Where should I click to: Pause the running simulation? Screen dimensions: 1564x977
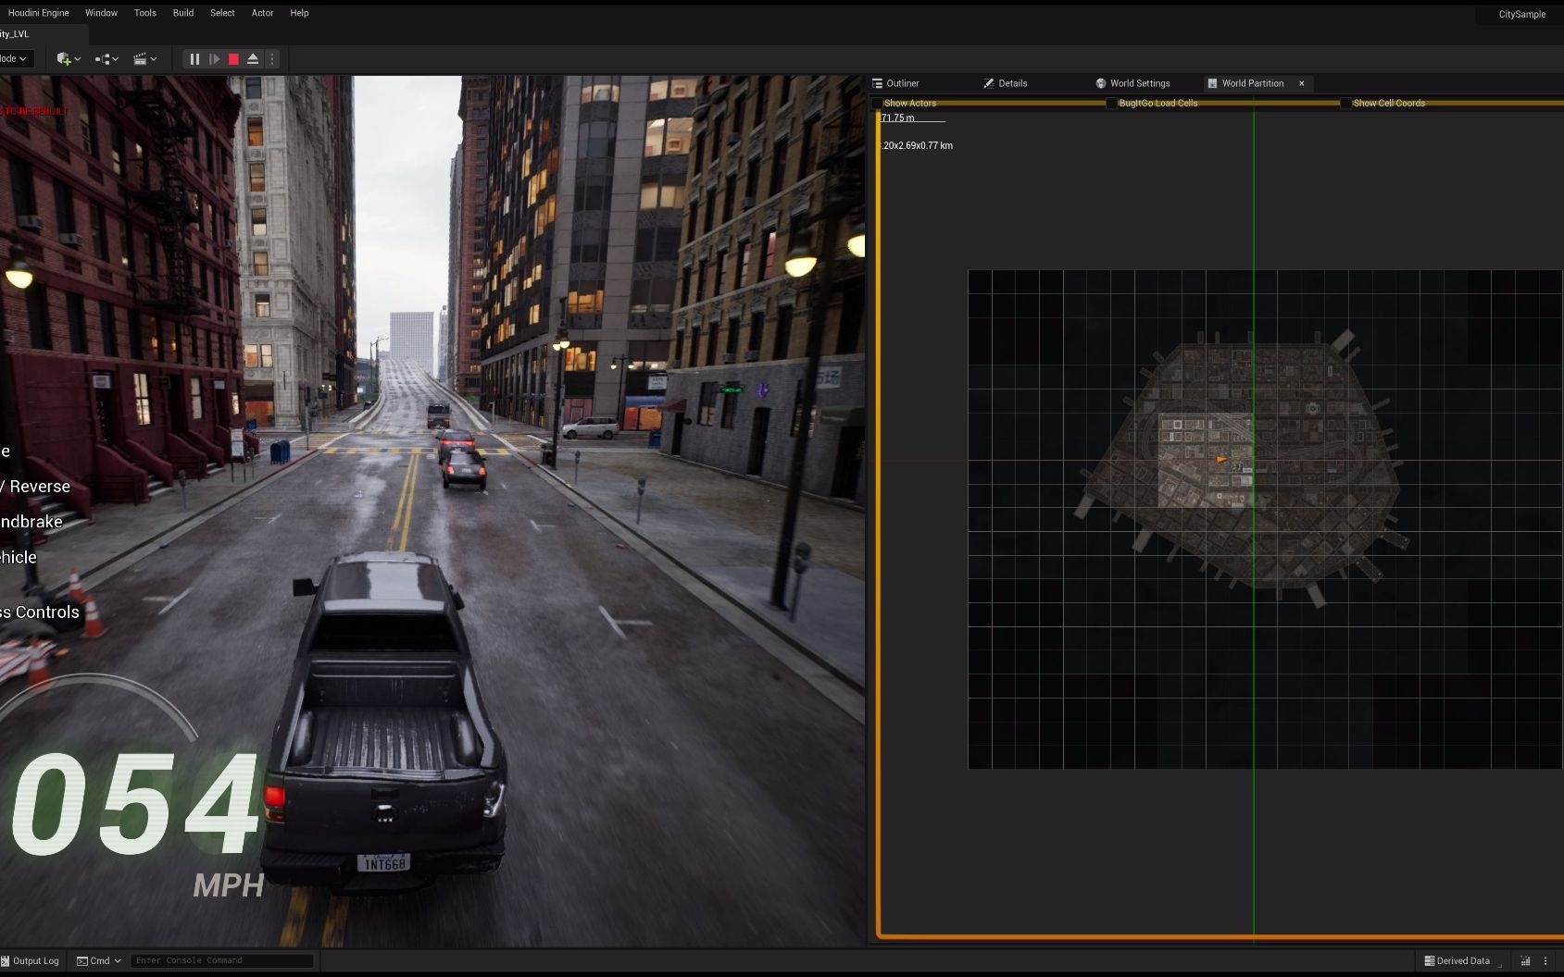point(194,59)
